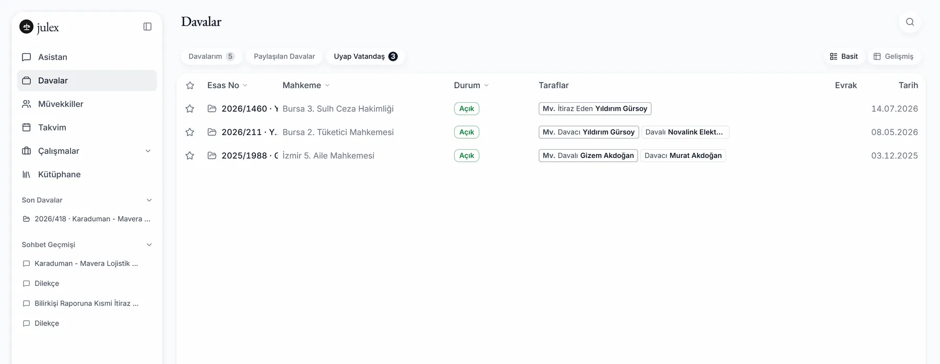Click the Açık status of İzmir 5. Aile

click(467, 155)
